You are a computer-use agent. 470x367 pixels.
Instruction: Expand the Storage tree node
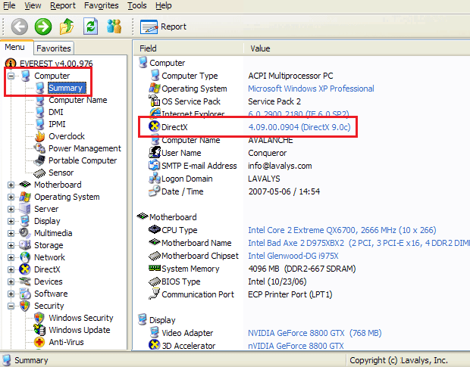pyautogui.click(x=11, y=245)
